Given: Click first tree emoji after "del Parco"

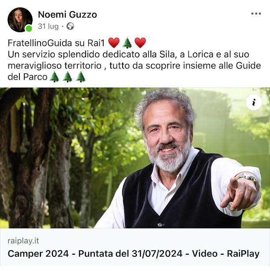Looking at the screenshot, I should point(54,77).
